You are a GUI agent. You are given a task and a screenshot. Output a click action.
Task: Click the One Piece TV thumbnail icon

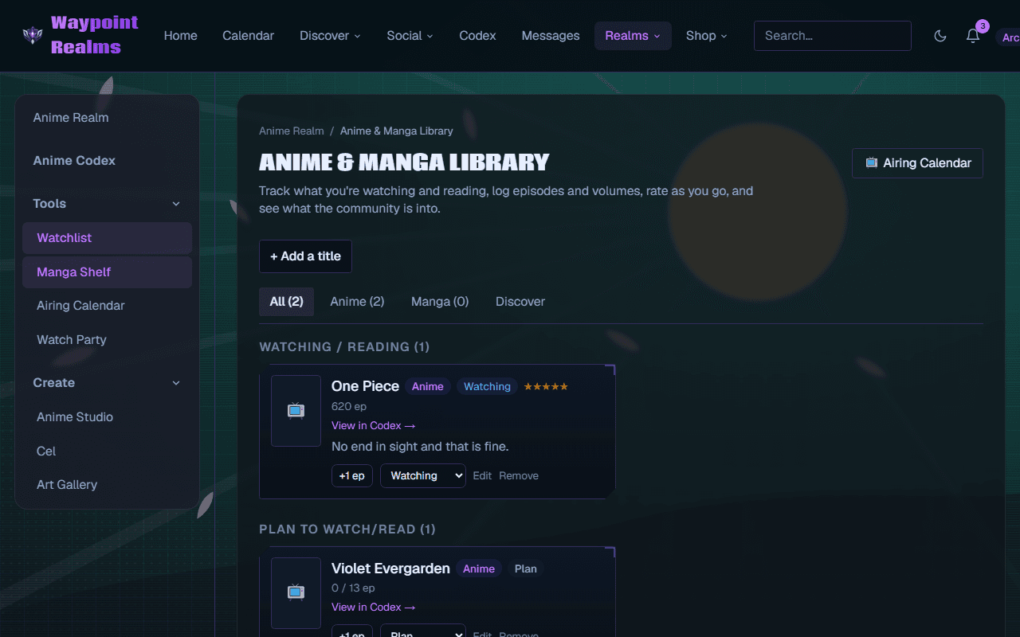pos(296,411)
